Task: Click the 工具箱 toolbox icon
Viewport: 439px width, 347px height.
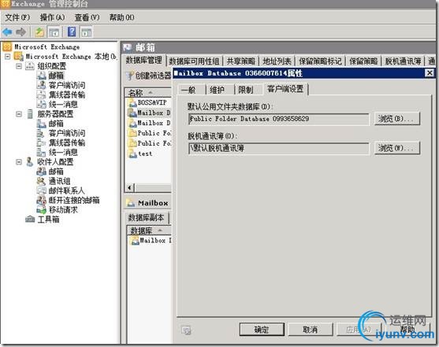Action: tap(30, 219)
